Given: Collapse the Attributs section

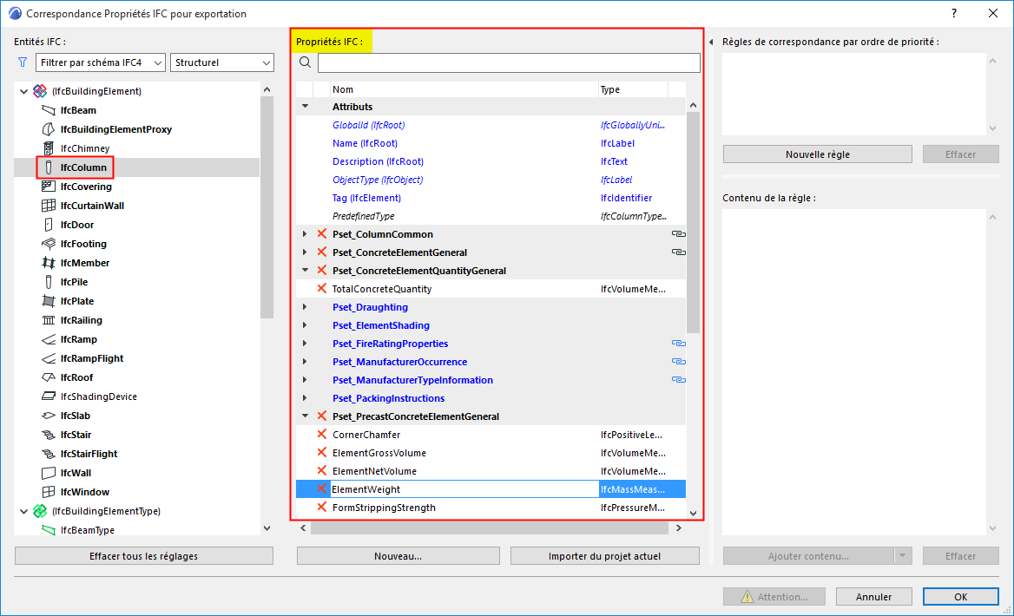Looking at the screenshot, I should [x=306, y=107].
